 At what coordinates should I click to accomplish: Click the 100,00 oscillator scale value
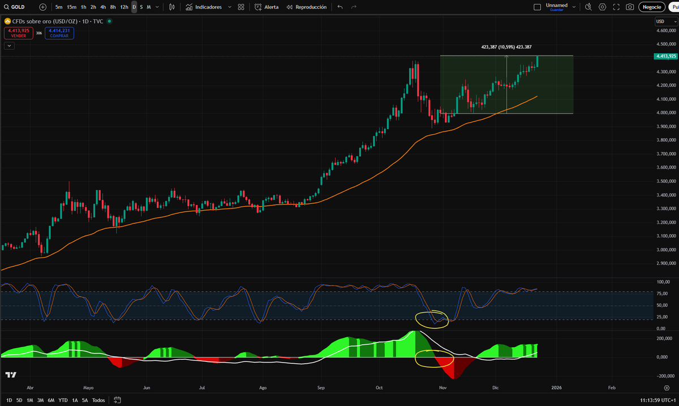tap(664, 282)
